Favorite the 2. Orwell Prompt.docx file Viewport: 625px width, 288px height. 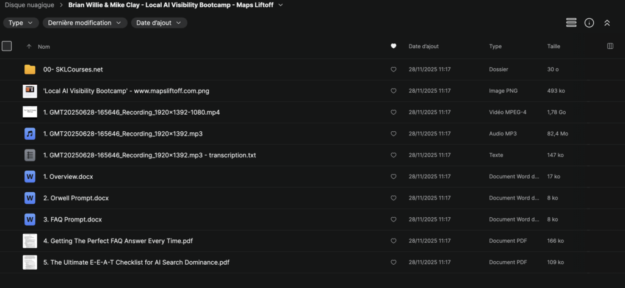393,198
